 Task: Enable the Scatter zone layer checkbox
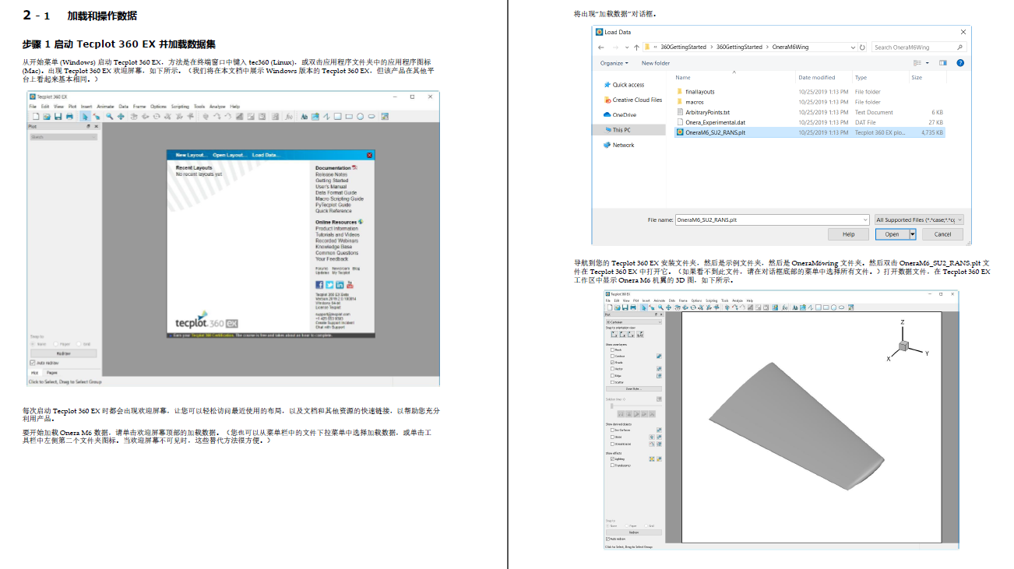[x=613, y=382]
